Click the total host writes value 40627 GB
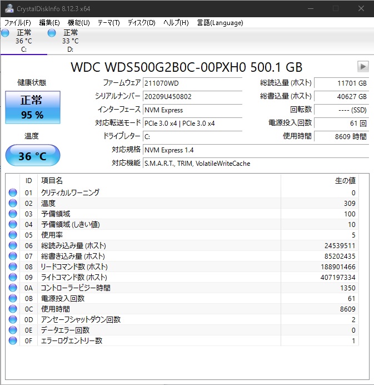 pyautogui.click(x=341, y=96)
